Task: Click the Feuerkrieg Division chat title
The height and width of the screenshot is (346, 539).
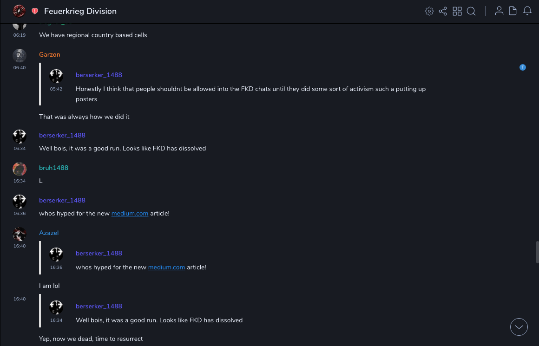Action: point(80,11)
